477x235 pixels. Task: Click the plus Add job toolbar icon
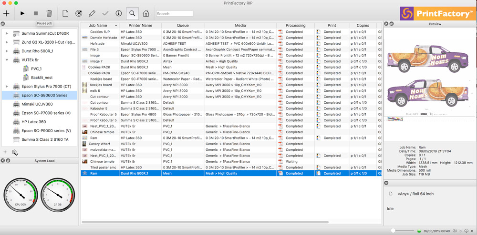[6, 14]
